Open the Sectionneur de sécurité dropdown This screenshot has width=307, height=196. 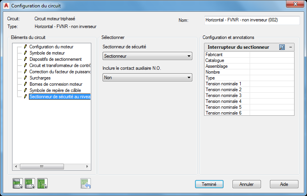(x=147, y=56)
